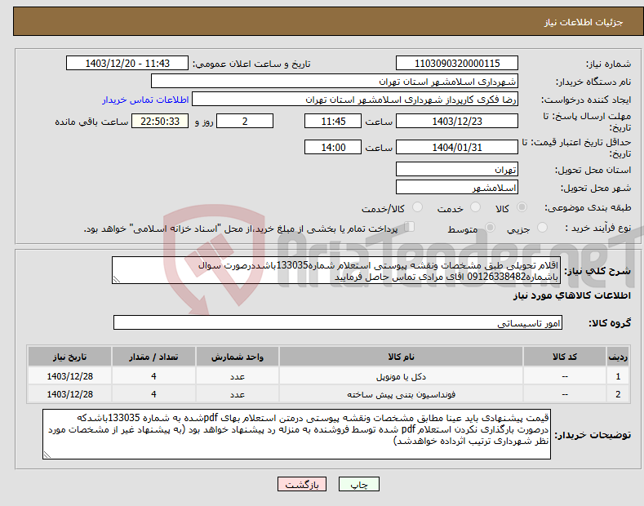The height and width of the screenshot is (506, 644).
Task: Click the اطلاعات کالاهای مورد نیاز heading
Action: click(x=571, y=295)
